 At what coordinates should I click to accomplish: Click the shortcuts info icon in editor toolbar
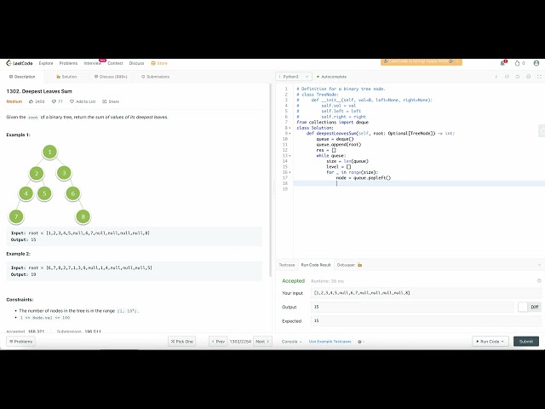[496, 77]
